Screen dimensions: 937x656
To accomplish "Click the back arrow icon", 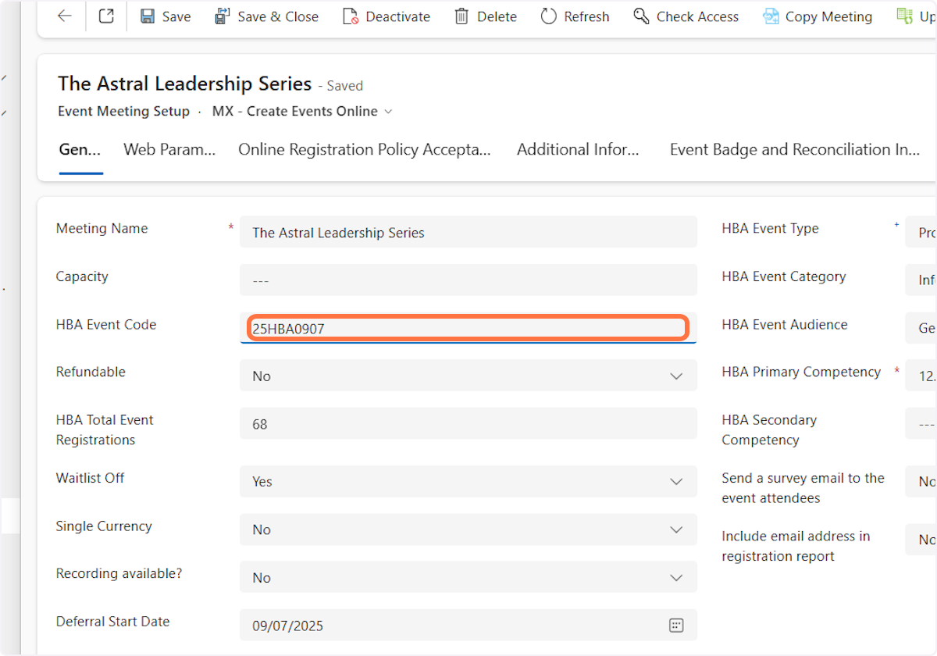I will (x=65, y=16).
